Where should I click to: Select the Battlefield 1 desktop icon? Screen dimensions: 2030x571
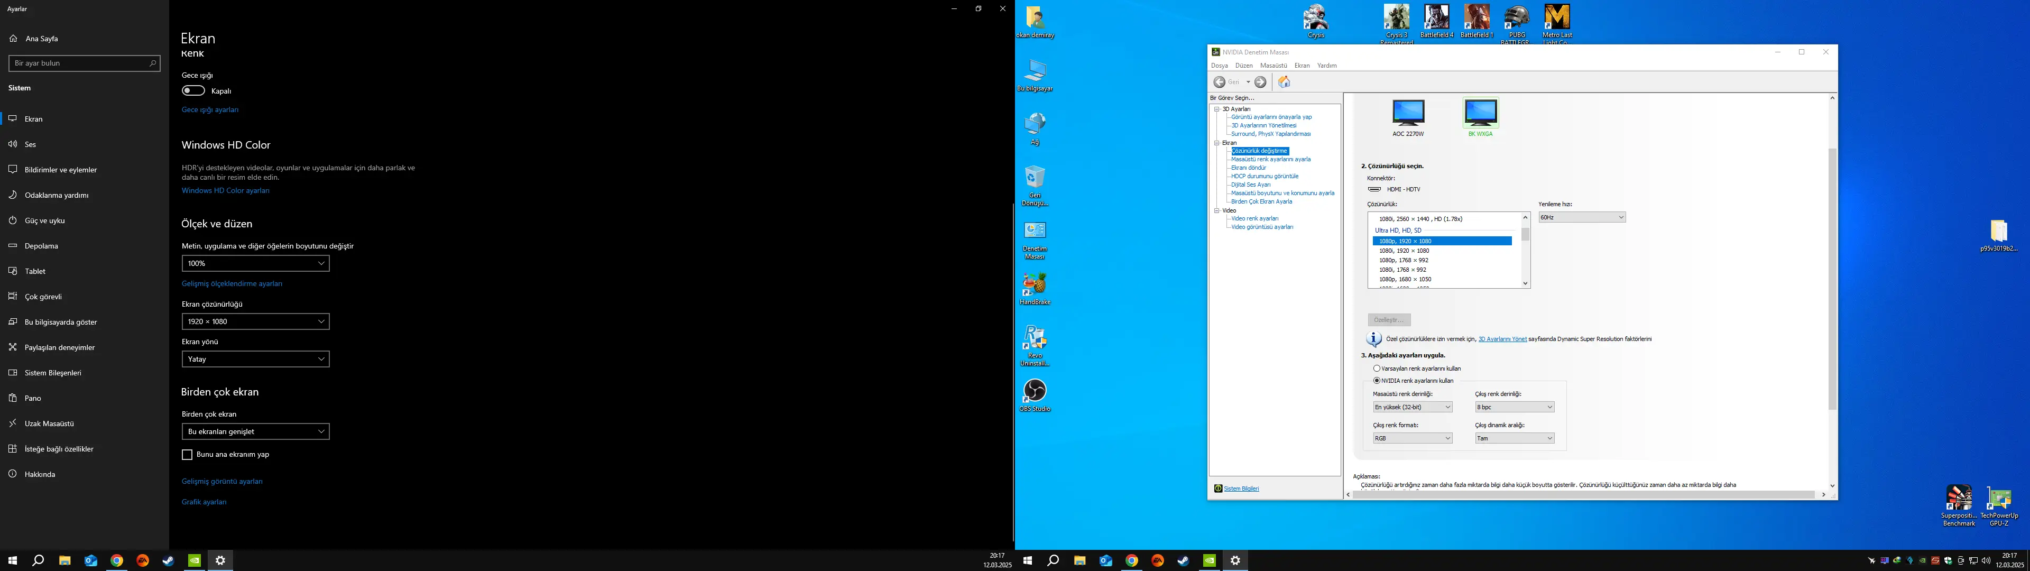1477,21
